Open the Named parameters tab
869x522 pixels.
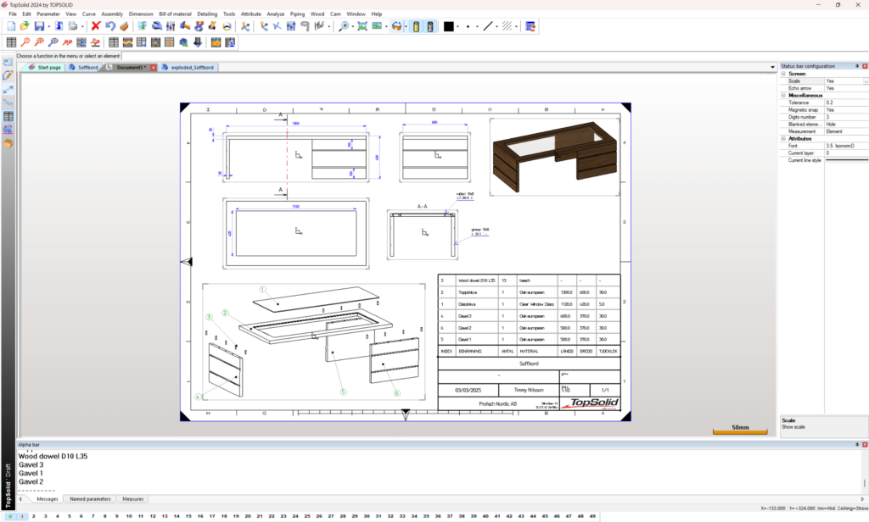(90, 499)
